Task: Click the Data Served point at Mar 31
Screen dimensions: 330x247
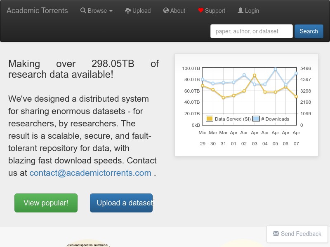Action: click(223, 98)
